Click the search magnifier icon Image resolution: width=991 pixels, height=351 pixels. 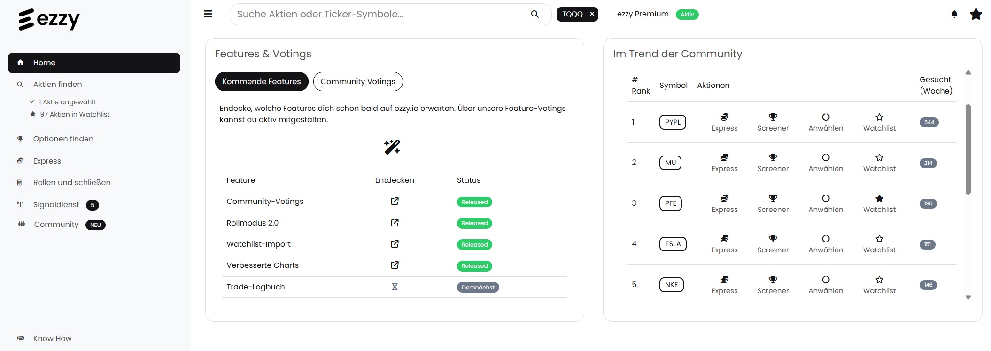click(534, 14)
